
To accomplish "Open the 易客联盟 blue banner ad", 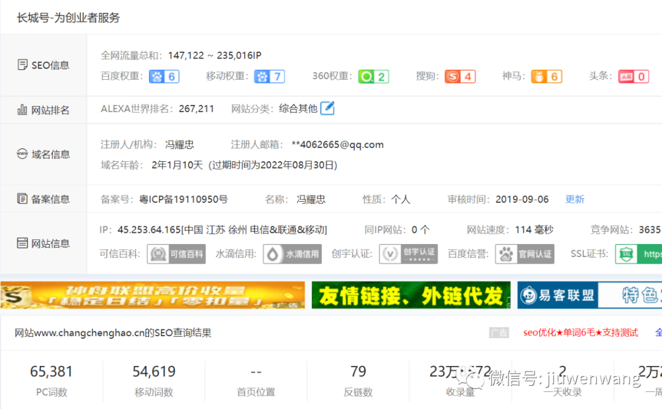I will click(x=590, y=295).
